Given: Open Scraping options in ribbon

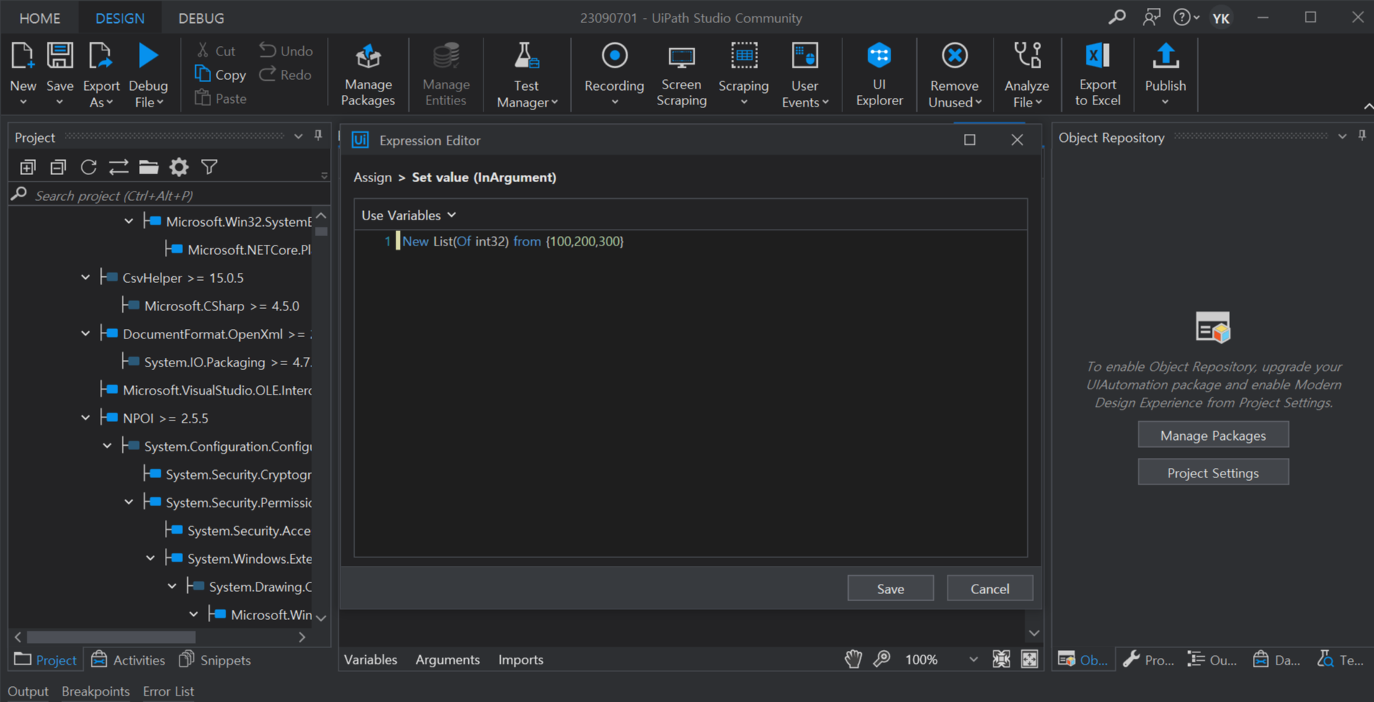Looking at the screenshot, I should (x=744, y=75).
